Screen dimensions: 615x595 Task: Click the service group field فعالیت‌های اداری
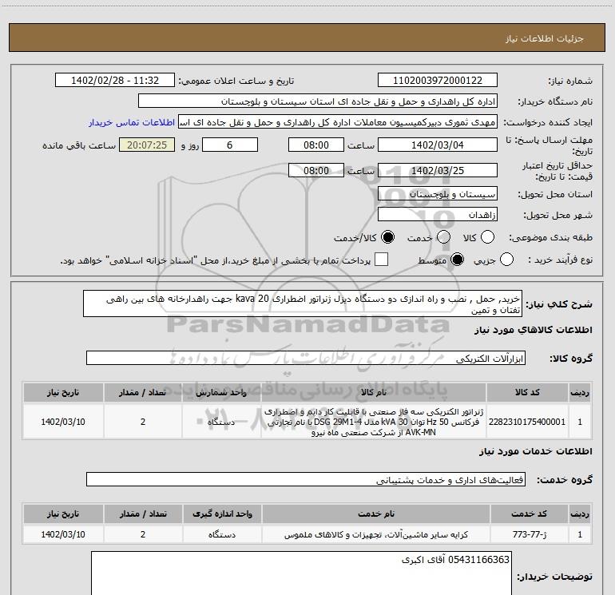306,480
